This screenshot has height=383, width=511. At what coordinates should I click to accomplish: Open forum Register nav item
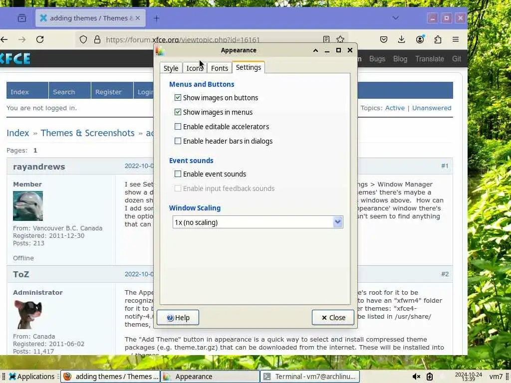point(112,92)
